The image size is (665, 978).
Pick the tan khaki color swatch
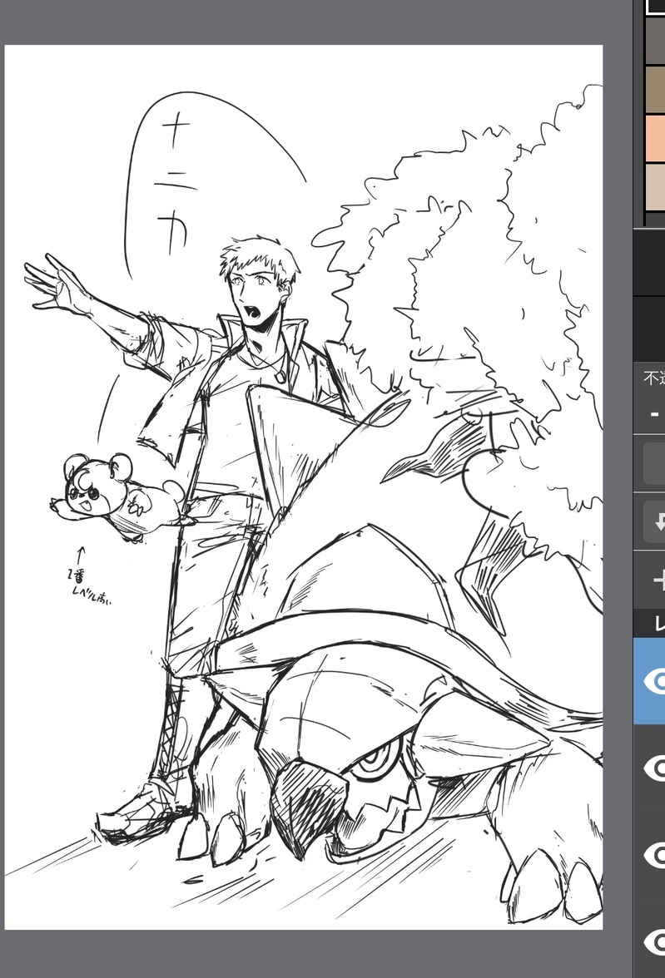(x=655, y=89)
